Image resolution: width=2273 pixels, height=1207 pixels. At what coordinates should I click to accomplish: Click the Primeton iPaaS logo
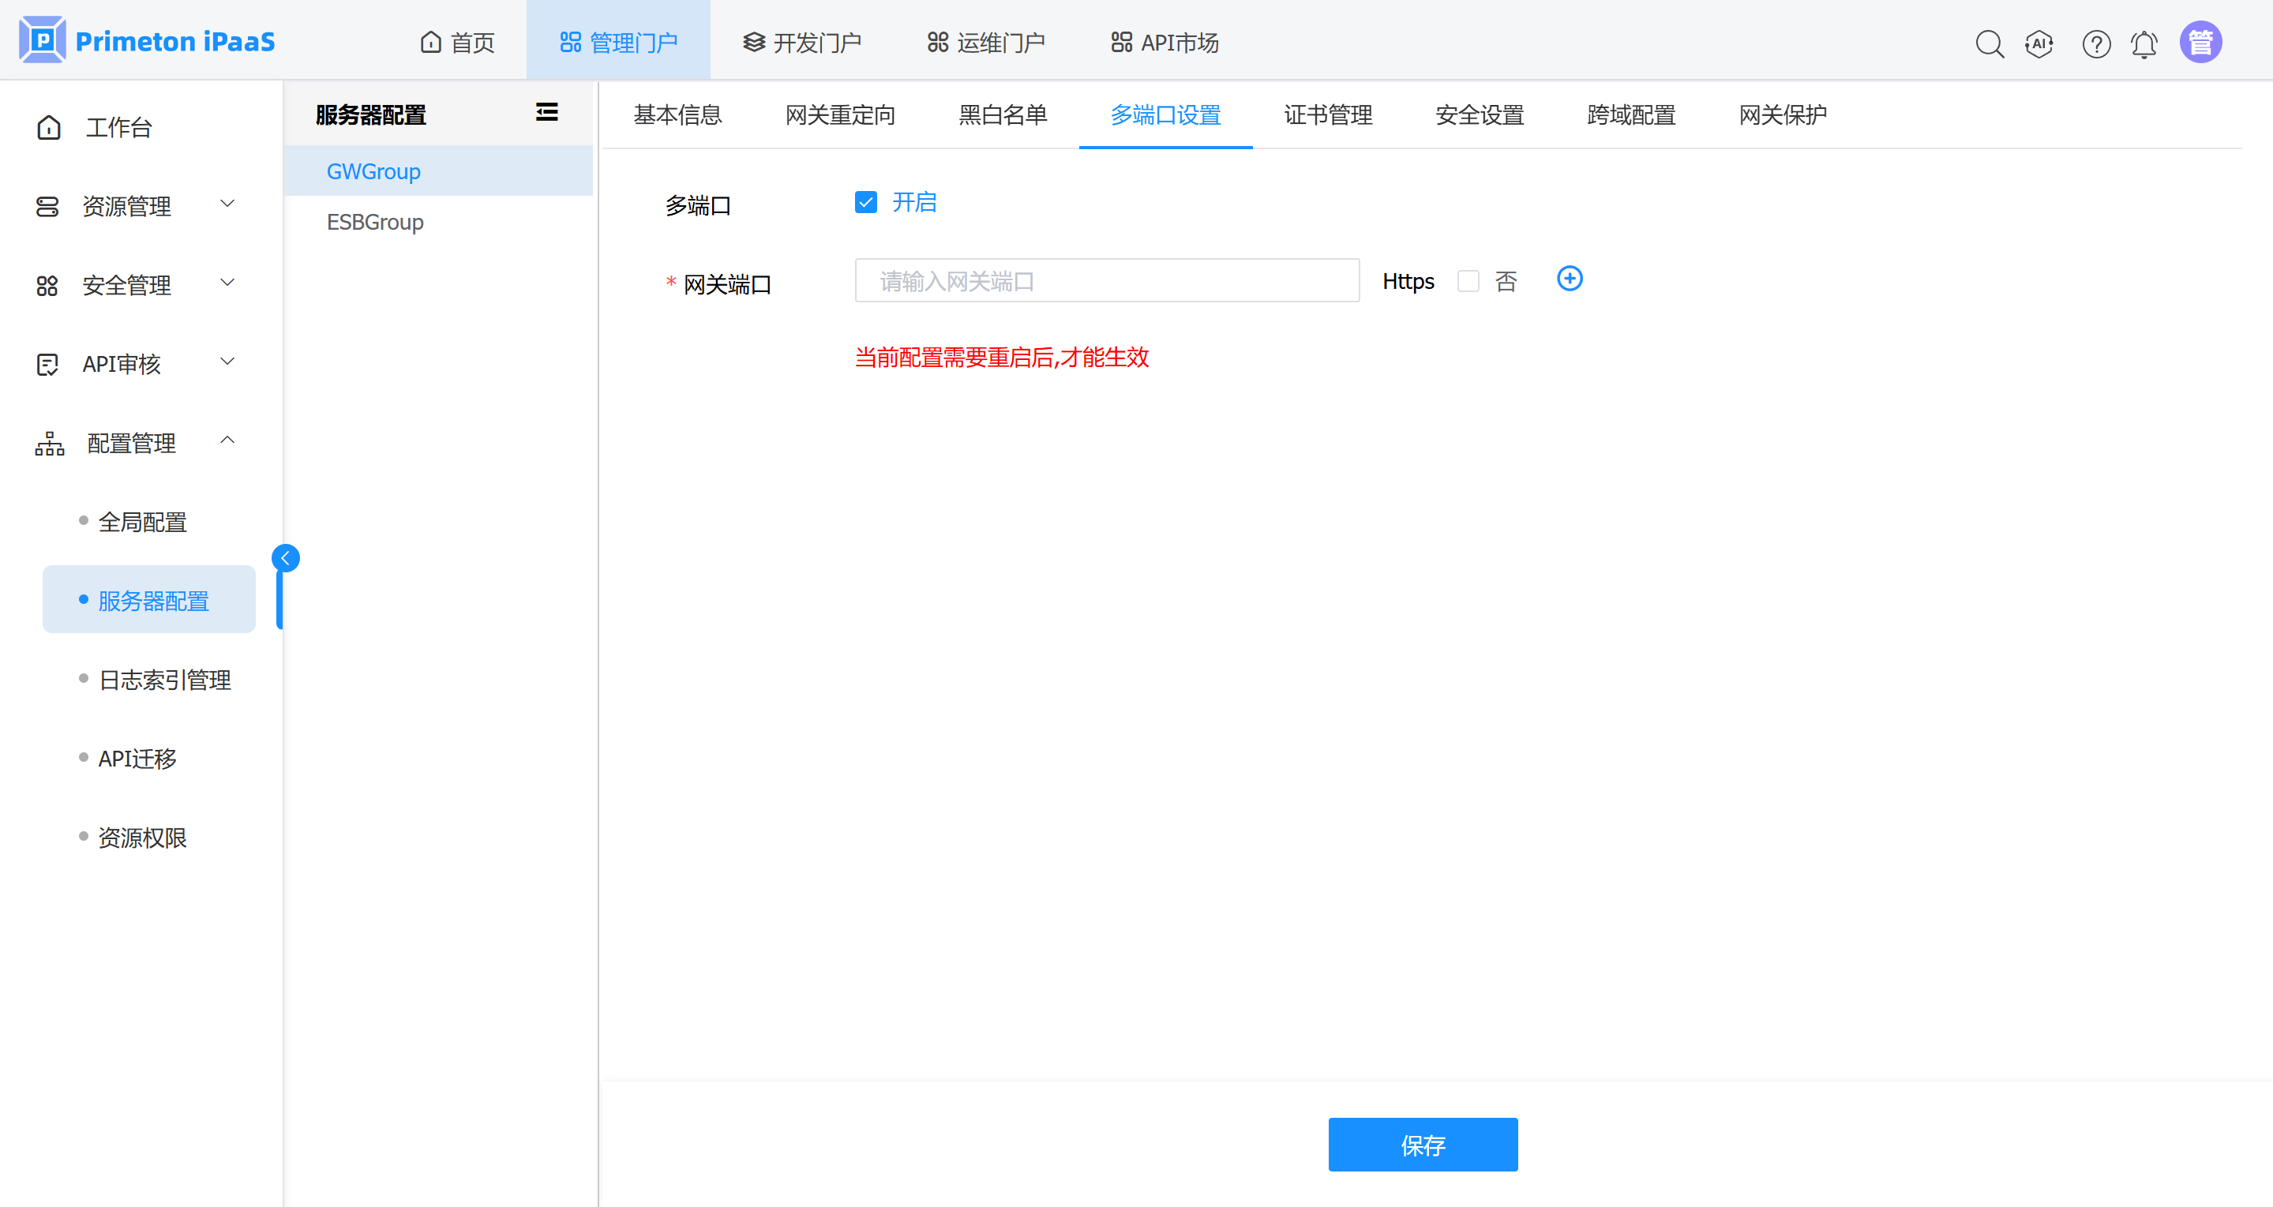click(148, 42)
